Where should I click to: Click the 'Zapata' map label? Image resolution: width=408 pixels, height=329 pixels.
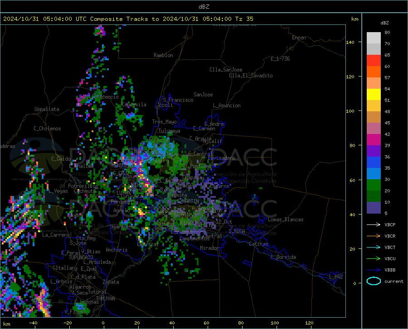point(111,282)
